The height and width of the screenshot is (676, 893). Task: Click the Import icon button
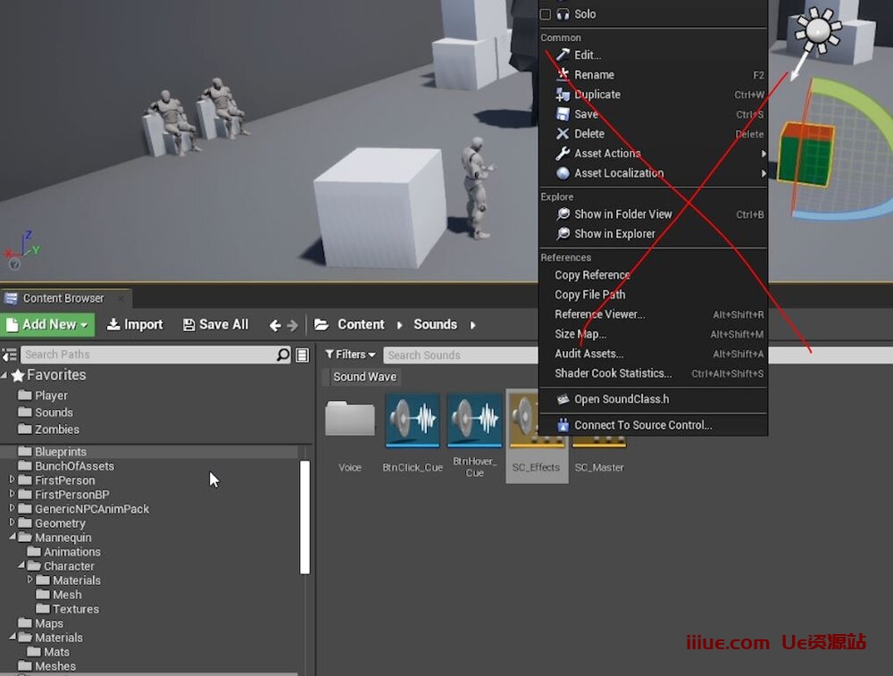(113, 325)
